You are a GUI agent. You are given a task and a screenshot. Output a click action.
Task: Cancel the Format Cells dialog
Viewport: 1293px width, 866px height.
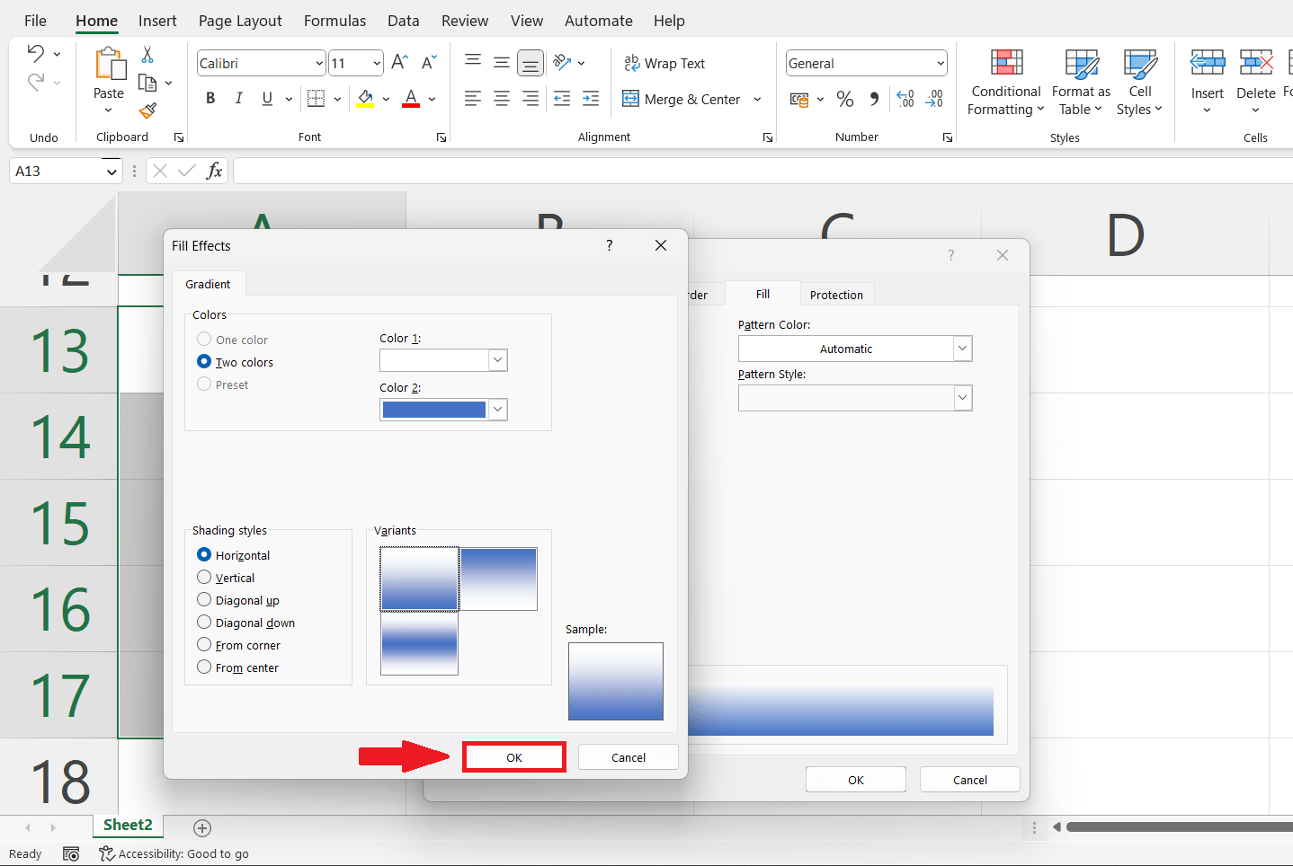click(969, 779)
